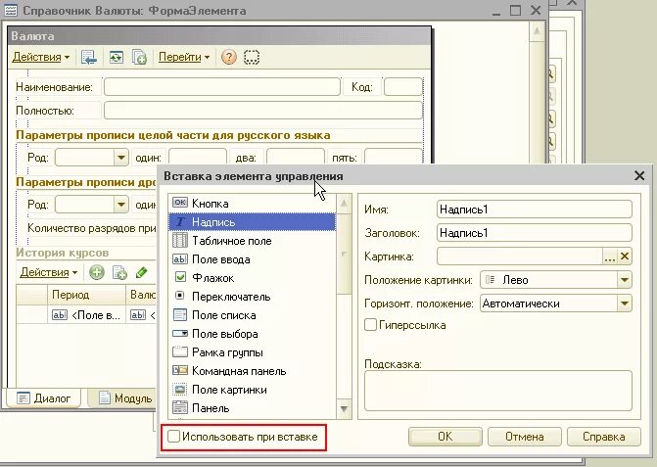
Task: Open Действия menu in История курсов
Action: tap(49, 272)
